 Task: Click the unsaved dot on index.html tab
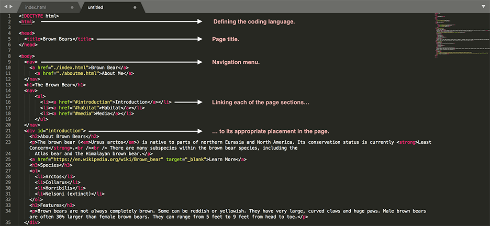71,8
